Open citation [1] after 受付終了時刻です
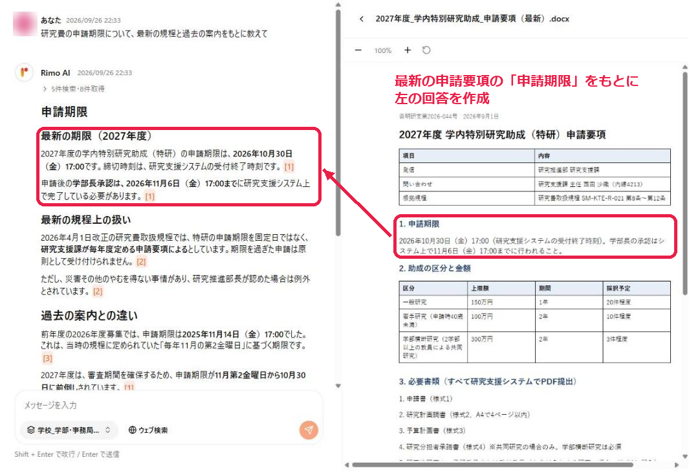This screenshot has height=471, width=689. [289, 166]
